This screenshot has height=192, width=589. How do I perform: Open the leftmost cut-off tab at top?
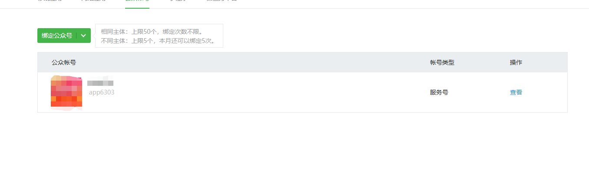pos(50,1)
